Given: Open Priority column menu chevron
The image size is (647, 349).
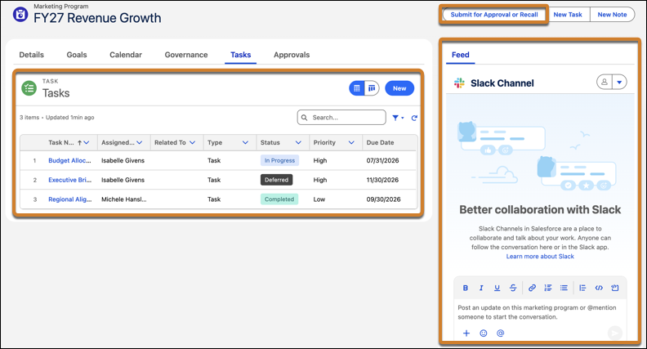Looking at the screenshot, I should pos(351,142).
